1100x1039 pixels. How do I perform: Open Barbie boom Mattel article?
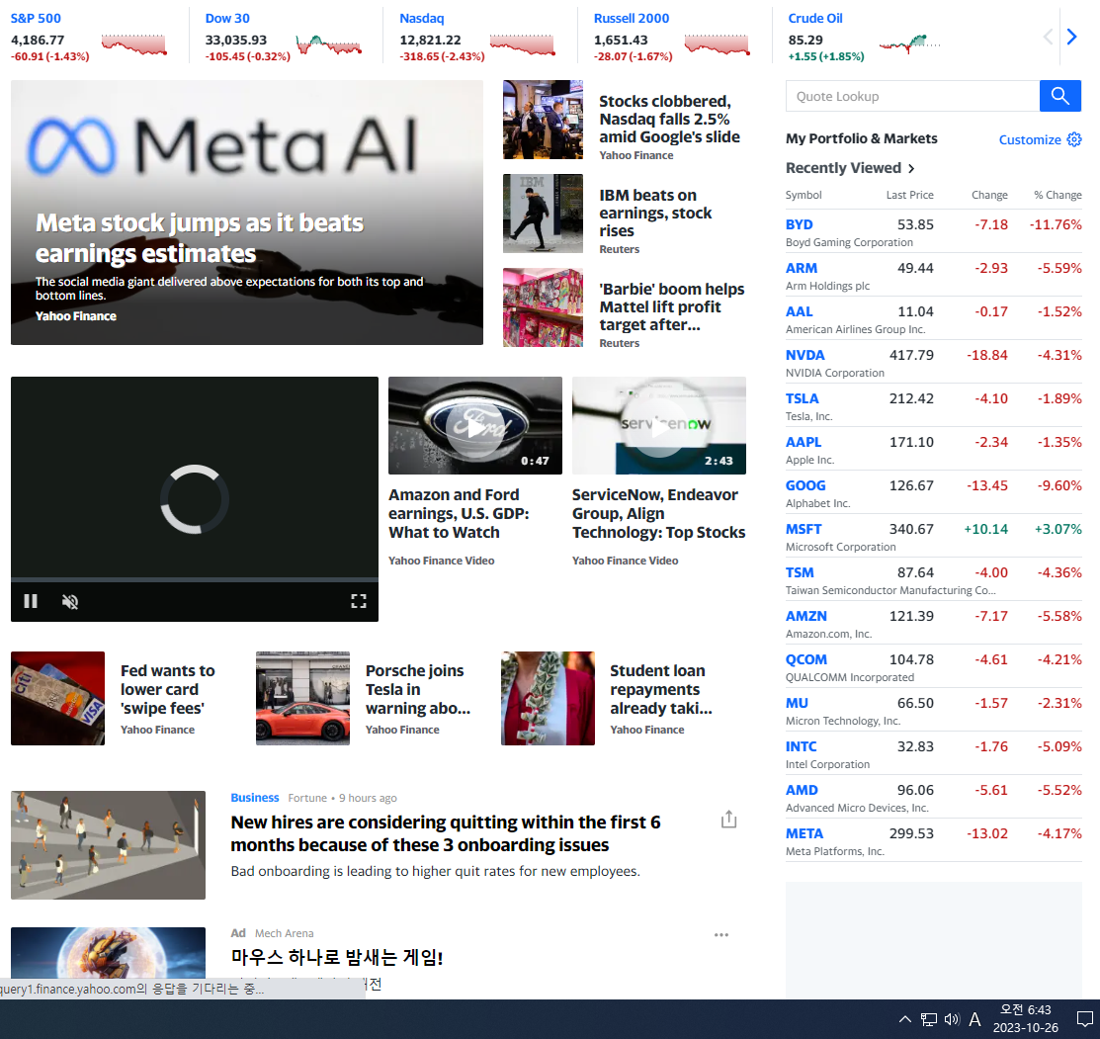pyautogui.click(x=671, y=306)
